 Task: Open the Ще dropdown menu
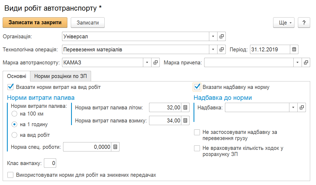pos(284,23)
